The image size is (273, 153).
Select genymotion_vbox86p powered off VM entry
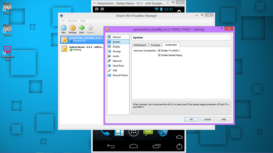pyautogui.click(x=82, y=40)
